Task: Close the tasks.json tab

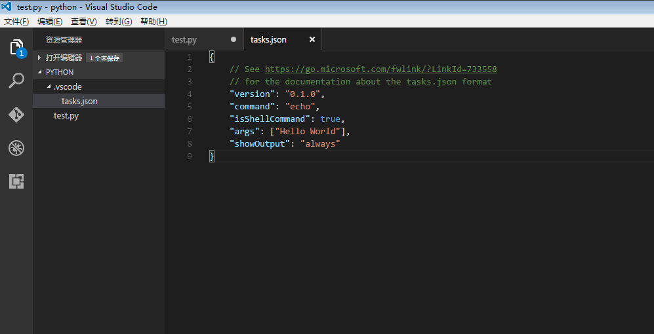Action: coord(312,39)
